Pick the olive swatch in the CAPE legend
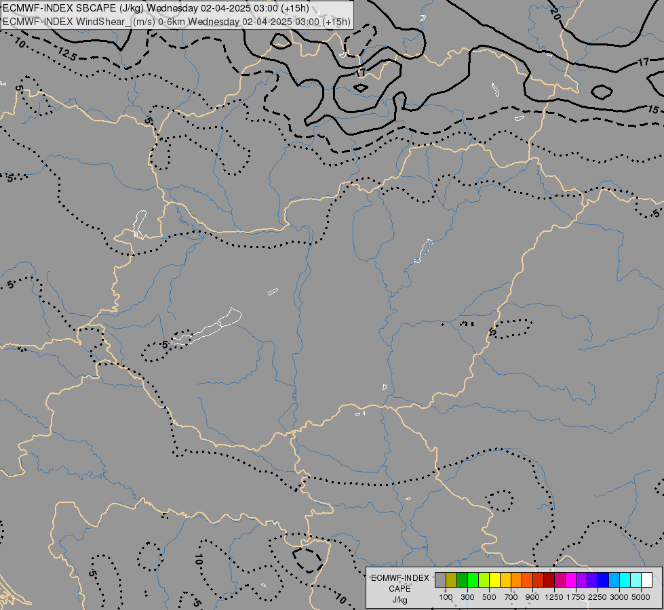This screenshot has height=610, width=664. (x=452, y=579)
